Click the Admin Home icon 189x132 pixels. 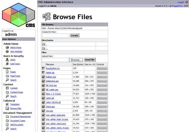tap(7, 48)
